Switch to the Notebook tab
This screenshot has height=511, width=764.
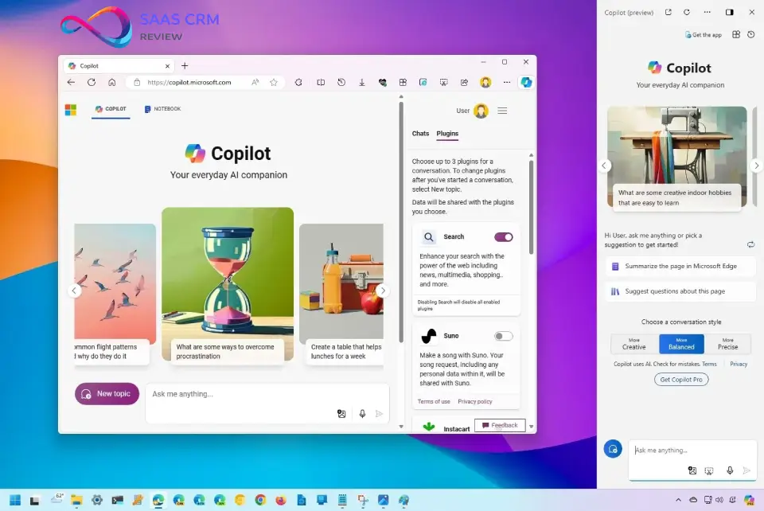162,109
